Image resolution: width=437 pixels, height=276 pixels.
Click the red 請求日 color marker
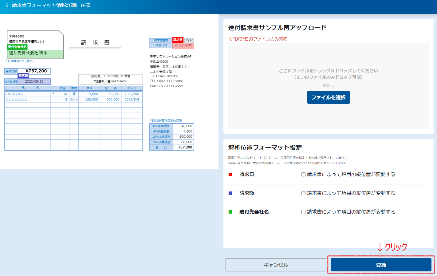pyautogui.click(x=230, y=174)
